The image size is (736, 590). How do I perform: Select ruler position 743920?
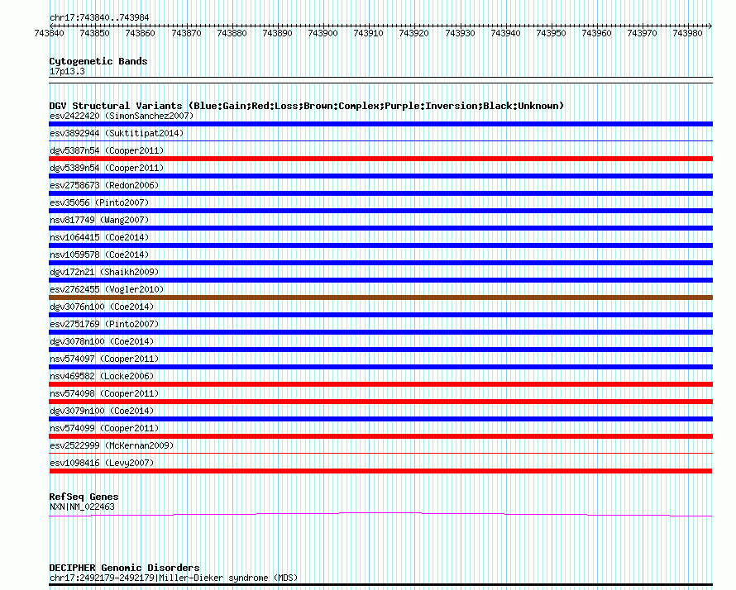413,33
